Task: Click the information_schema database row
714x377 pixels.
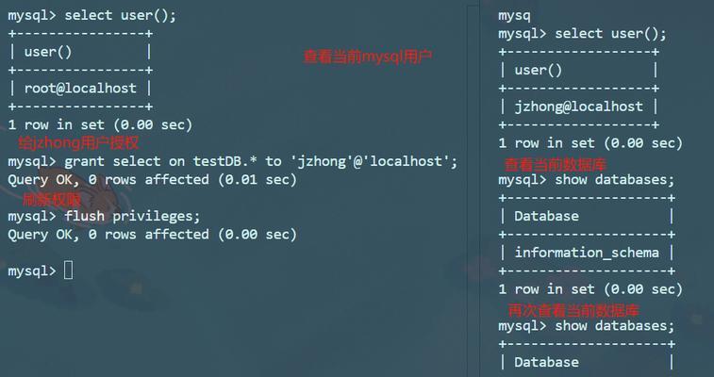Action: coord(587,253)
